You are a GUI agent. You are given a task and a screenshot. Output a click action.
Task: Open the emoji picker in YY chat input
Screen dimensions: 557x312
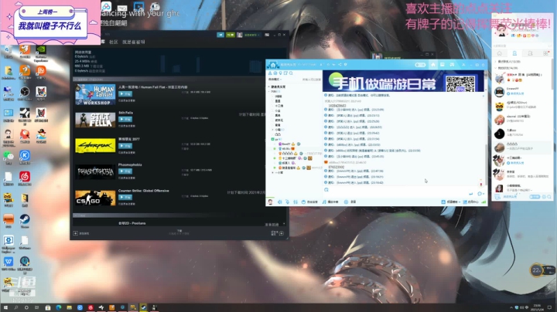point(326,190)
